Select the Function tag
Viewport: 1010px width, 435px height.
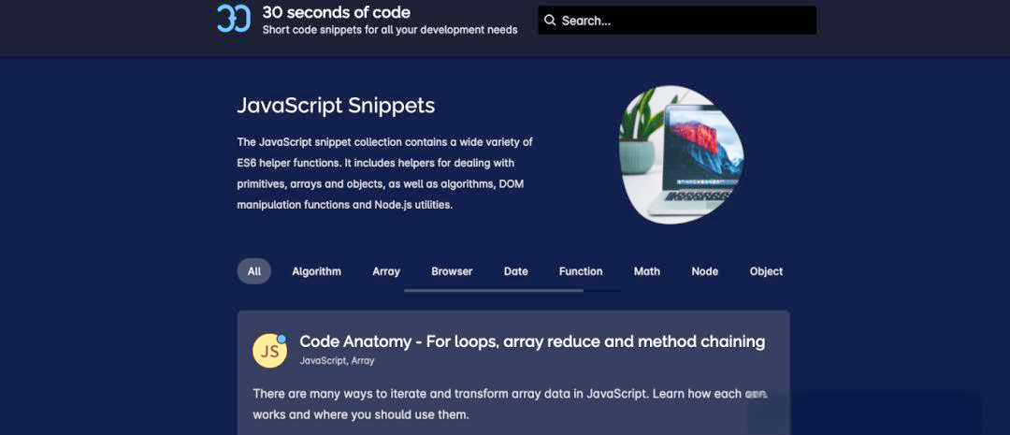pos(581,271)
